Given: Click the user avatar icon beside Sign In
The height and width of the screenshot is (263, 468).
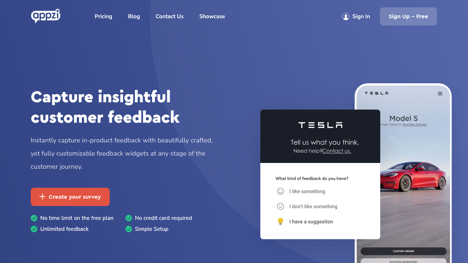Looking at the screenshot, I should coord(346,16).
